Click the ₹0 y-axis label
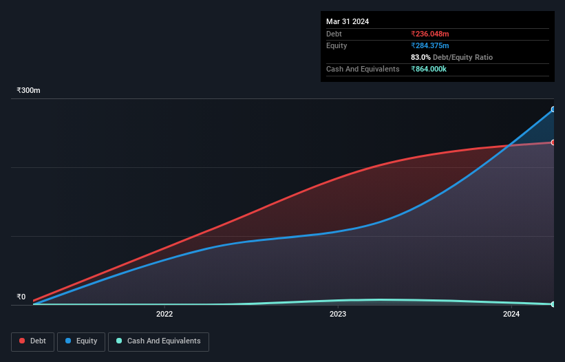This screenshot has width=565, height=362. pyautogui.click(x=21, y=297)
